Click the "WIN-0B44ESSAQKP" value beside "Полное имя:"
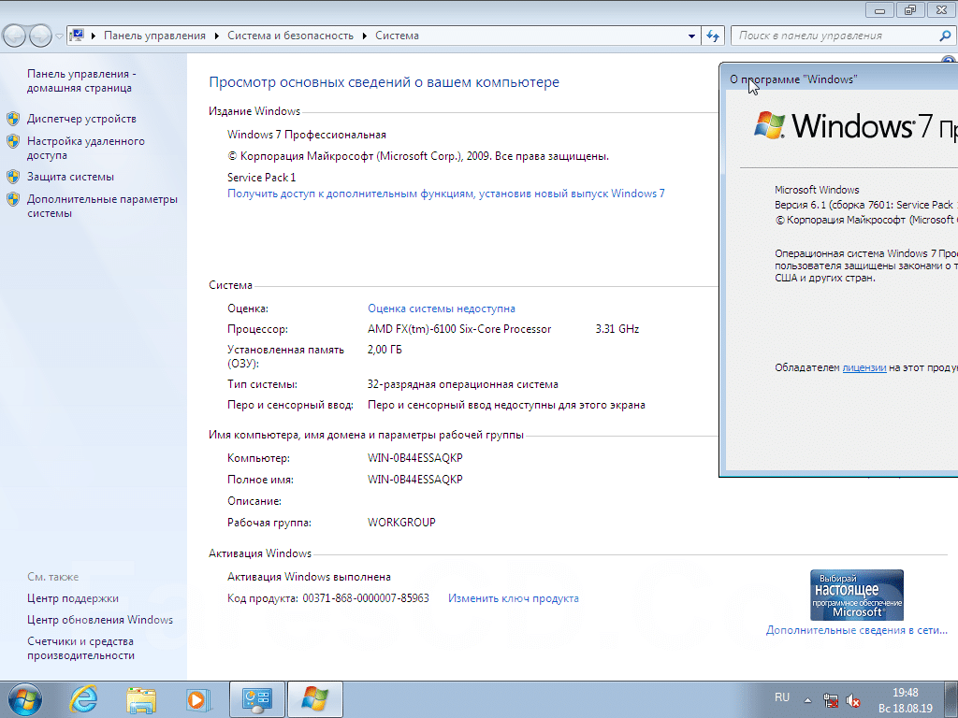958x718 pixels. point(415,480)
